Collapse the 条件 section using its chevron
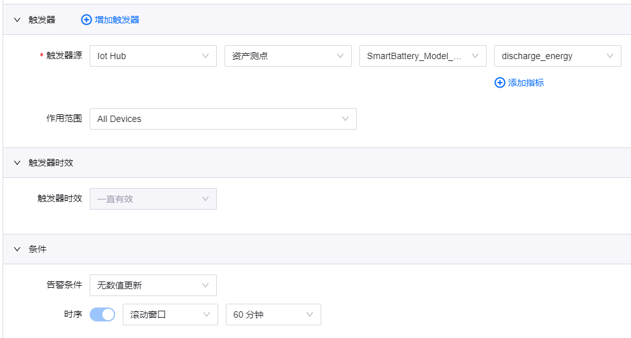 tap(17, 249)
